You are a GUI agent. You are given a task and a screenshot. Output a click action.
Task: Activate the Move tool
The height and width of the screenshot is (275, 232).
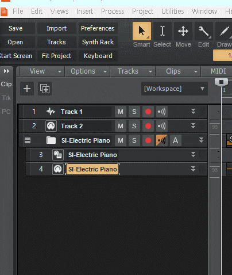coord(183,31)
